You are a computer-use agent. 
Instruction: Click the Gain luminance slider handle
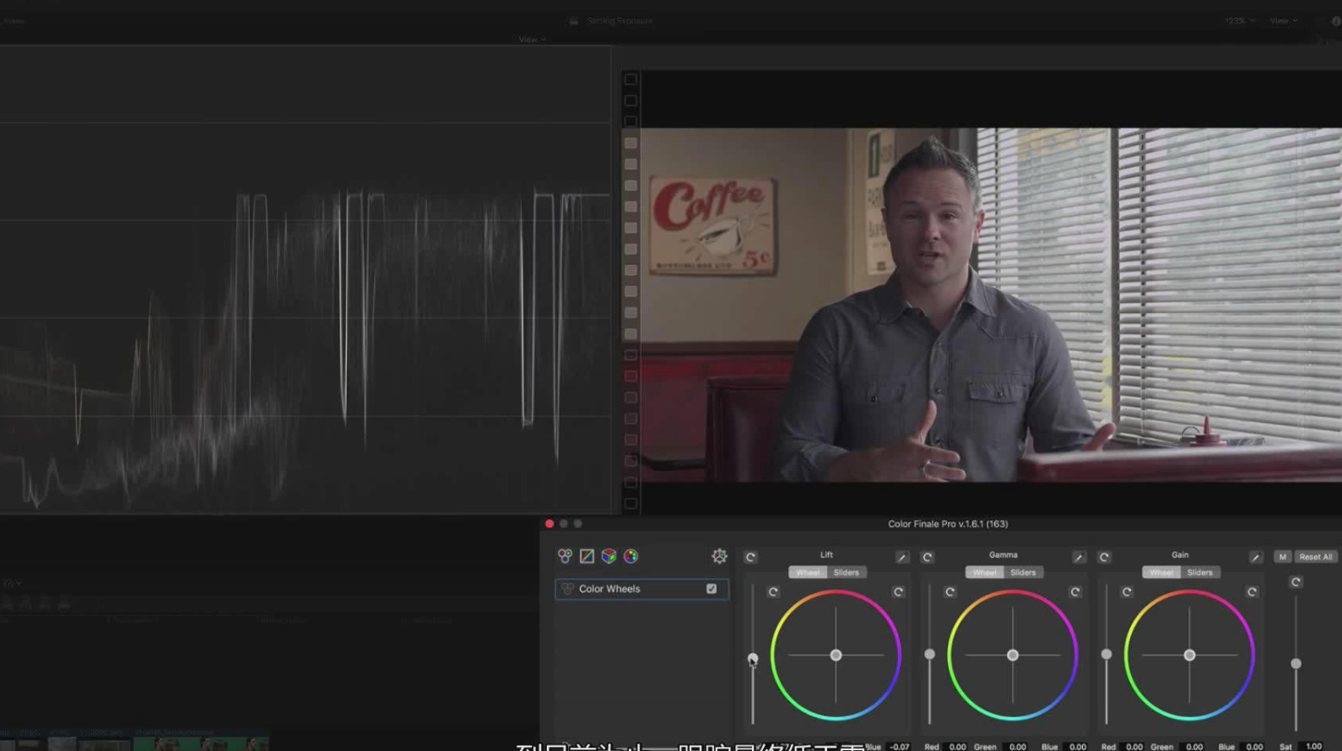point(1107,654)
